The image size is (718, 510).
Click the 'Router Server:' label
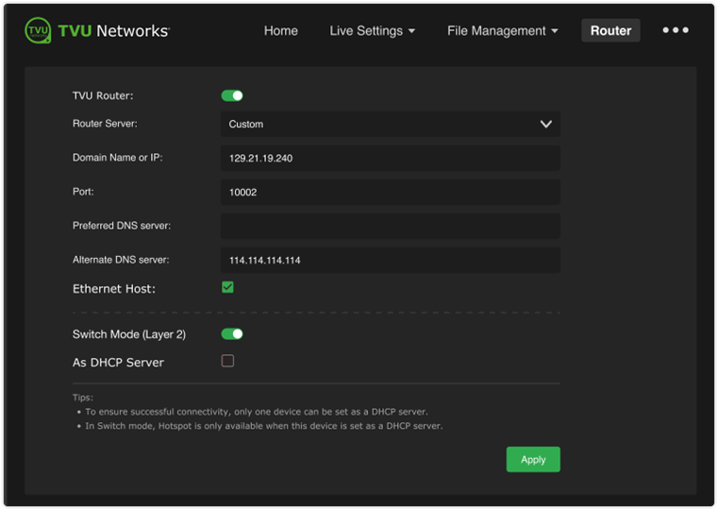pyautogui.click(x=105, y=124)
